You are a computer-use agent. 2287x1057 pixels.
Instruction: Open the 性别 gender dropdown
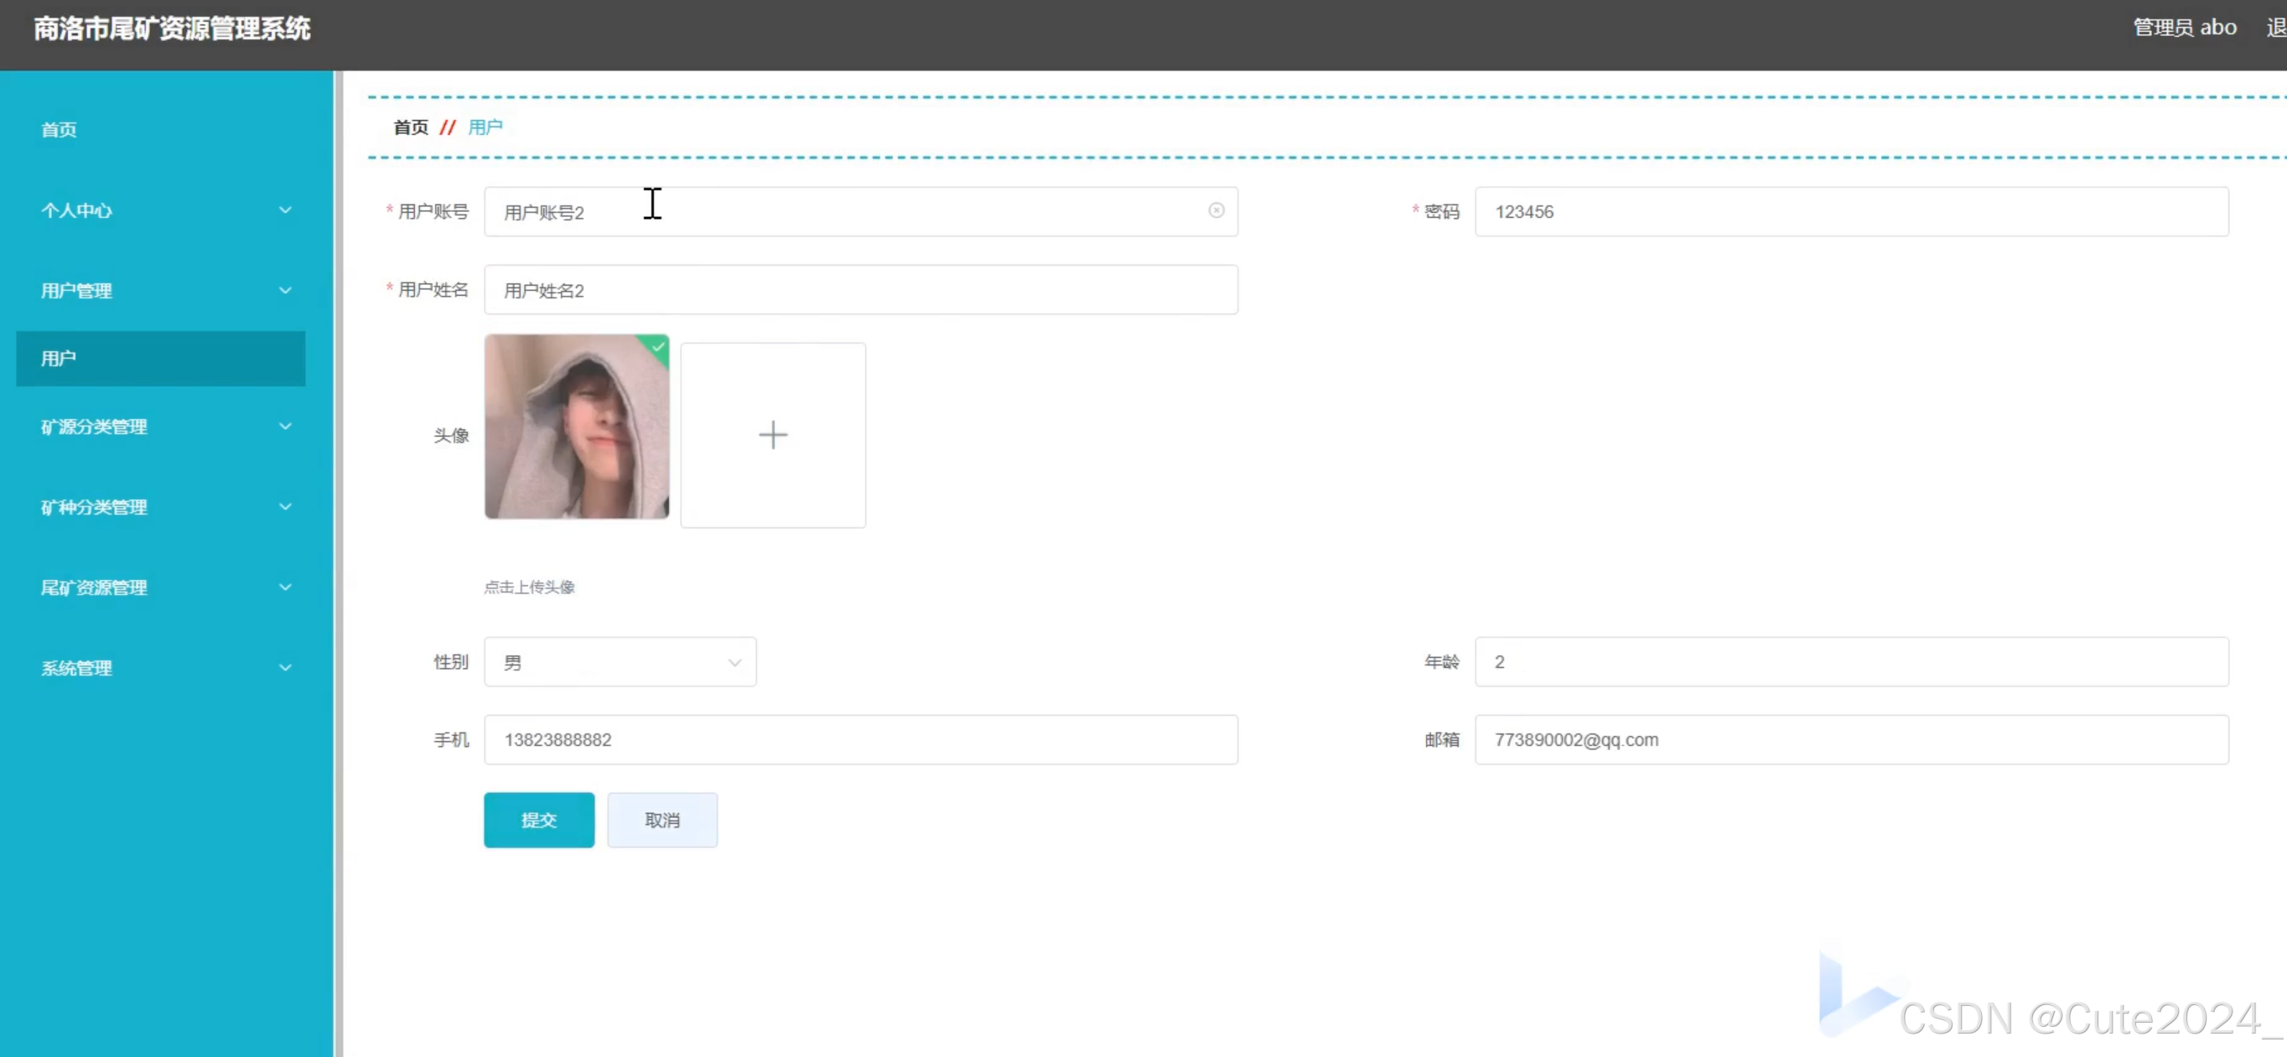point(620,662)
